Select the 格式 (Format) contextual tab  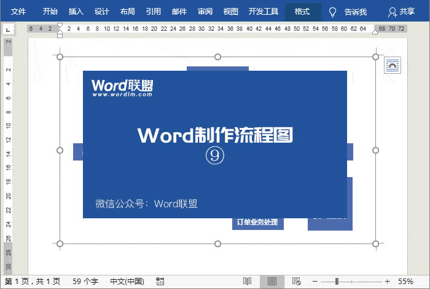tap(302, 12)
